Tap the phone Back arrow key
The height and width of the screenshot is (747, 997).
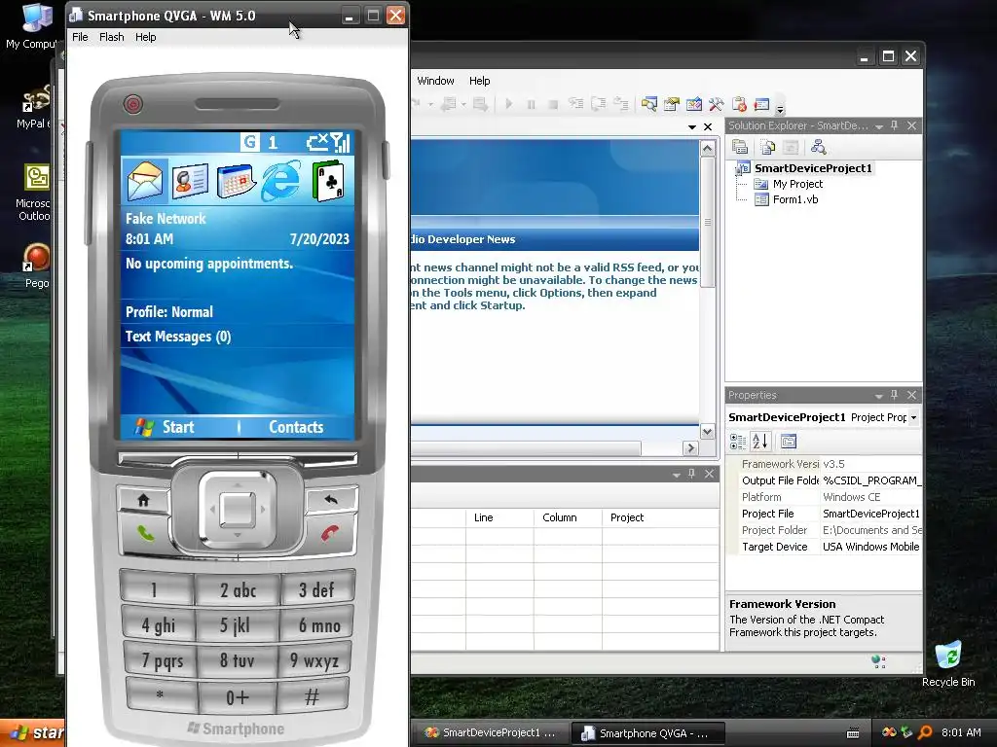(331, 500)
